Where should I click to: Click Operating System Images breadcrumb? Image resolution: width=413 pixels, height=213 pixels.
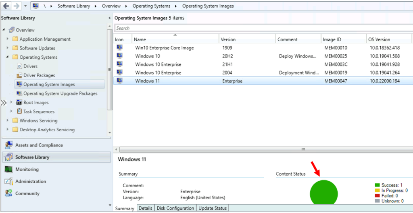click(208, 6)
